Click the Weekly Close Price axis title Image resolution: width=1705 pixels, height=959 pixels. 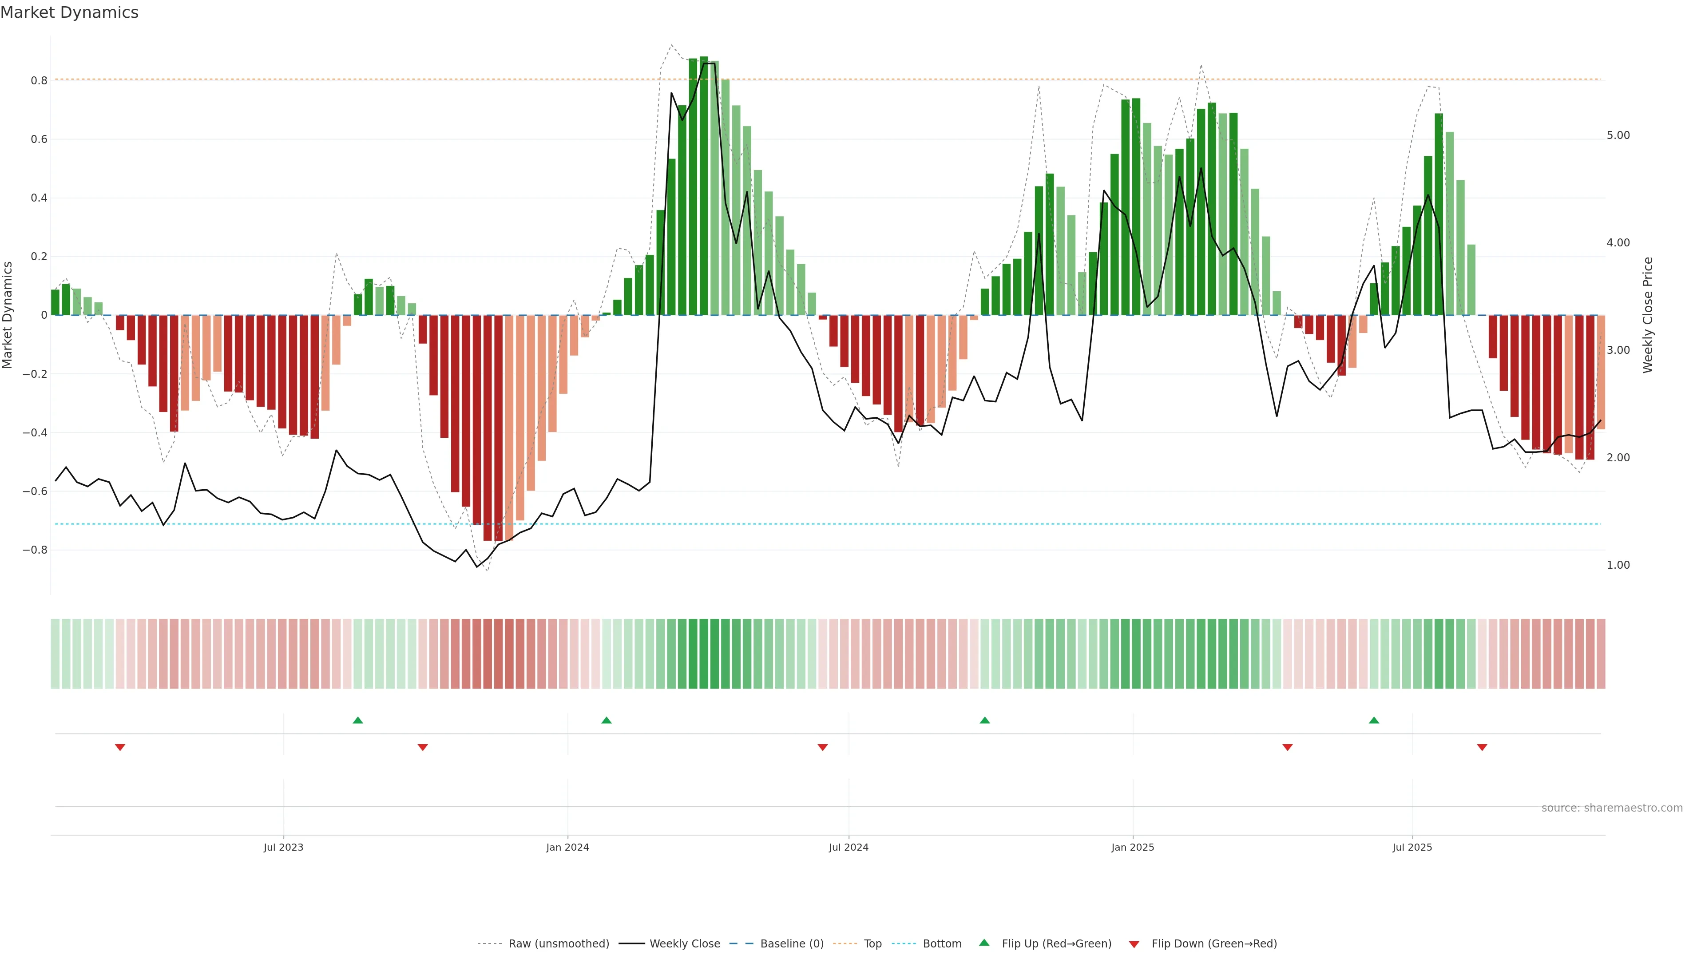(1648, 315)
